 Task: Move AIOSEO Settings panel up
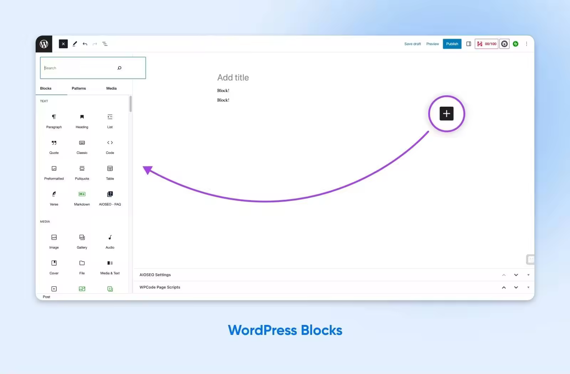pos(504,275)
